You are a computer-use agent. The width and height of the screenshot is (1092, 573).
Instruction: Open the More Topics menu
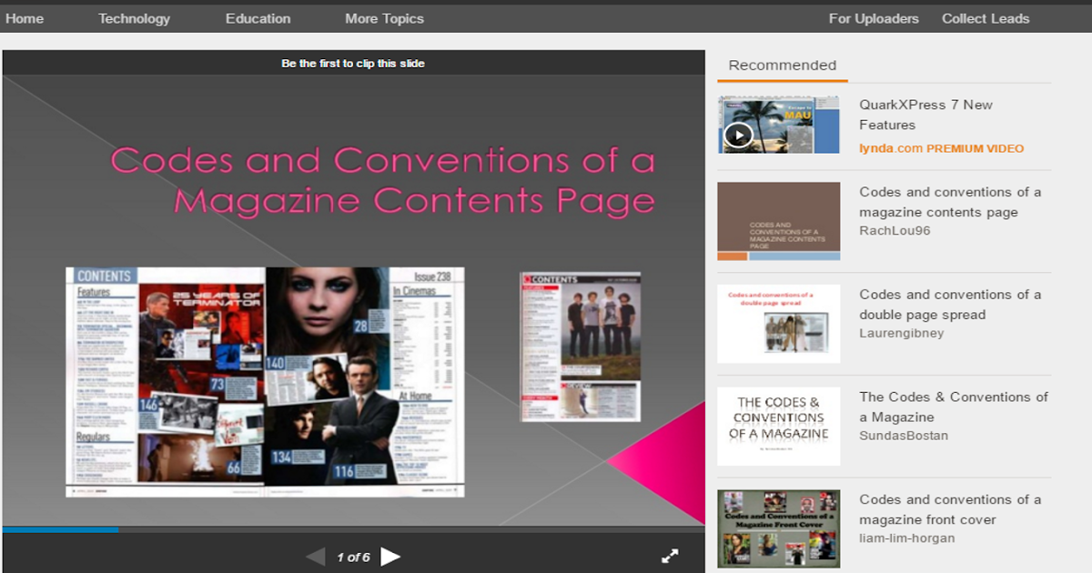pyautogui.click(x=383, y=17)
